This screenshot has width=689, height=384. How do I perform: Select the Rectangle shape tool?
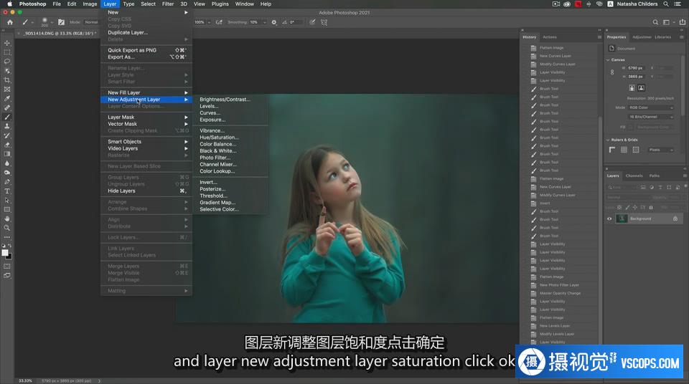7,209
